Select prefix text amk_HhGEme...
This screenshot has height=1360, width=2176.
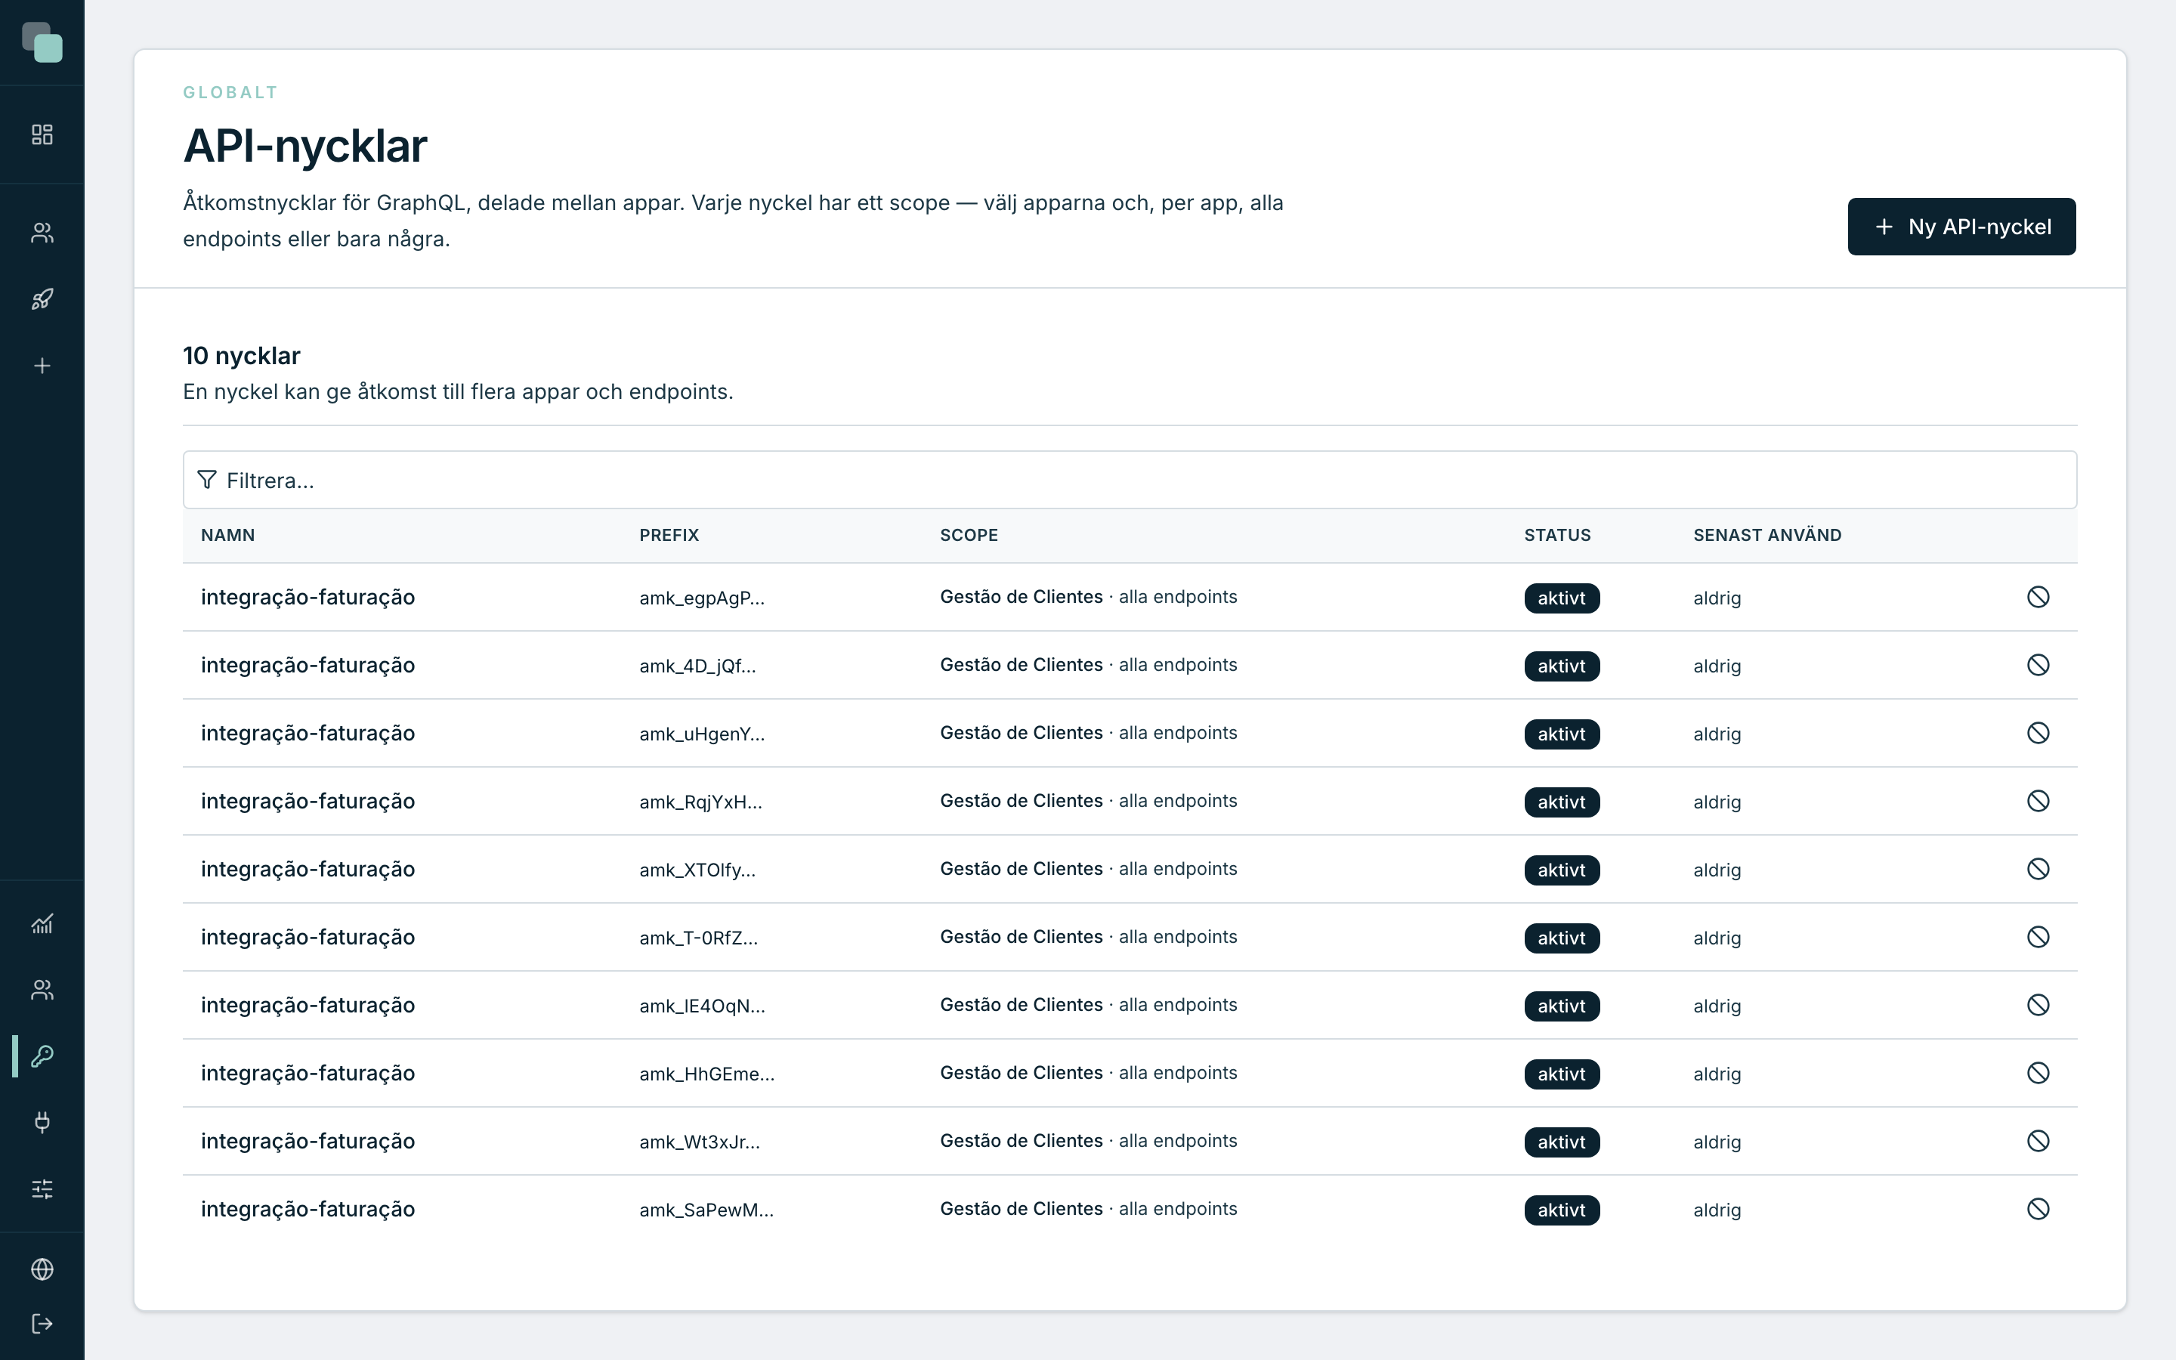coord(706,1074)
